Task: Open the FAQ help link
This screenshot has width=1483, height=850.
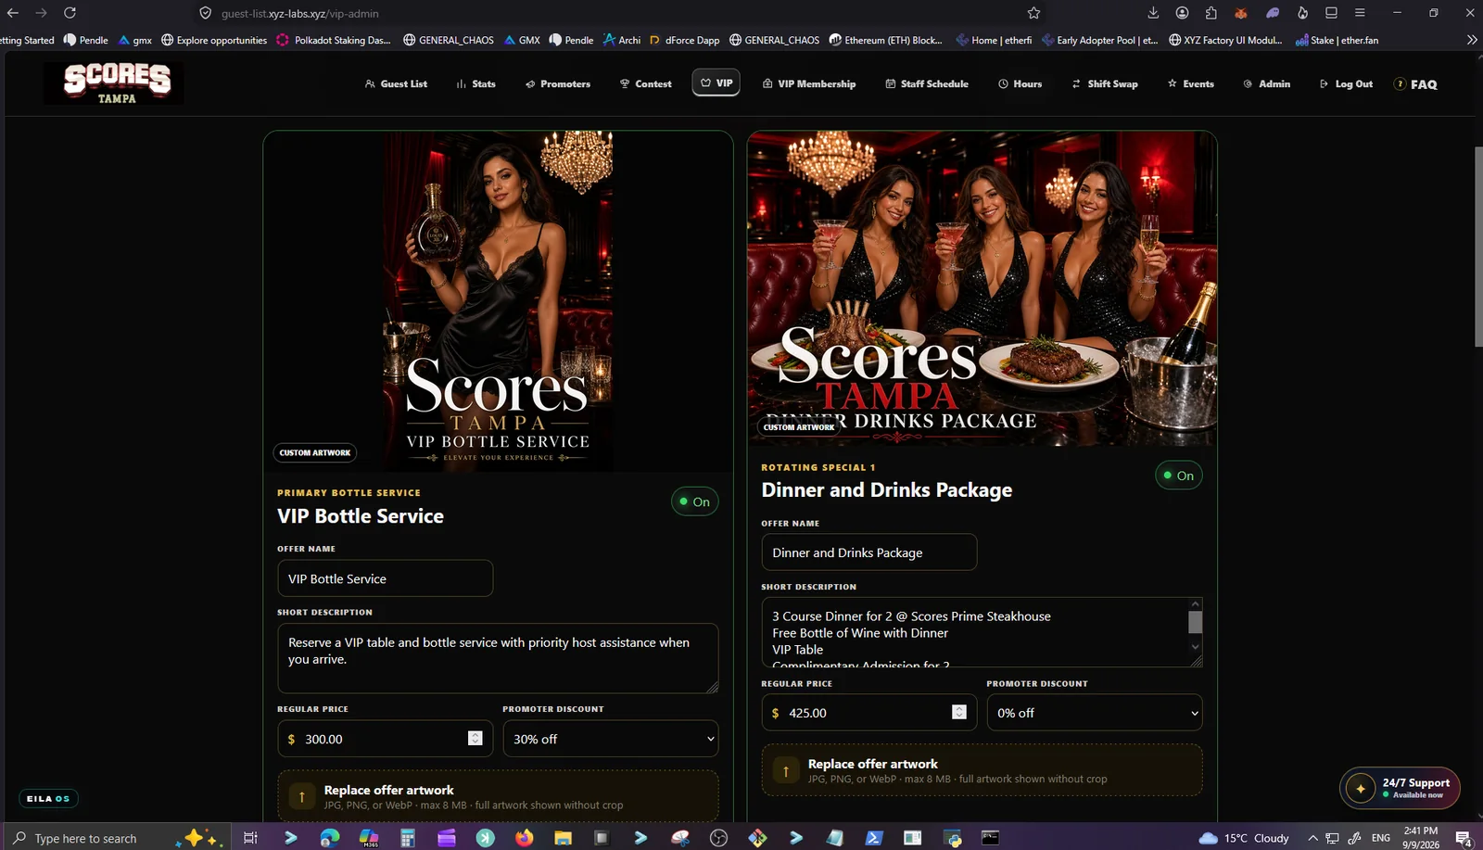Action: [1415, 84]
